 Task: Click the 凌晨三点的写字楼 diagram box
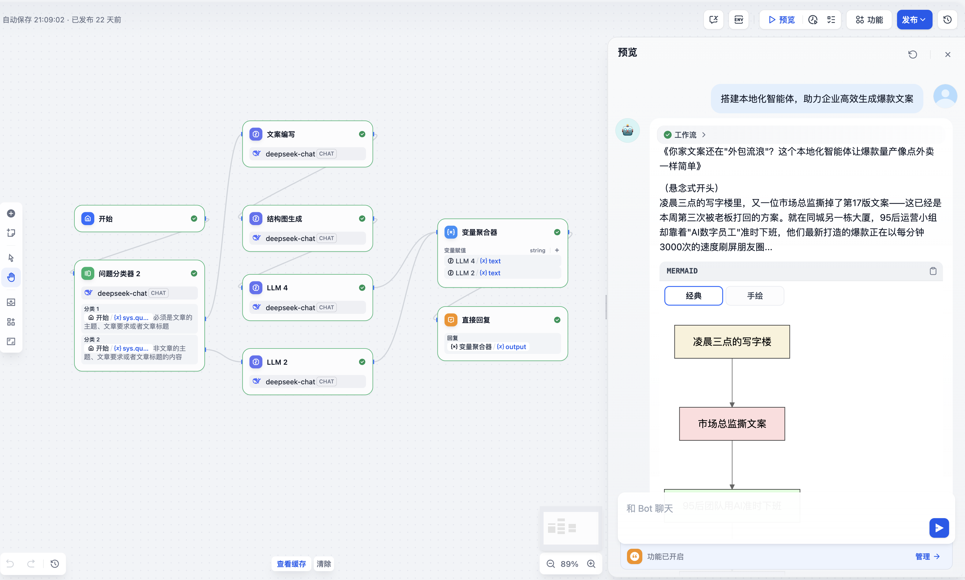(x=732, y=341)
